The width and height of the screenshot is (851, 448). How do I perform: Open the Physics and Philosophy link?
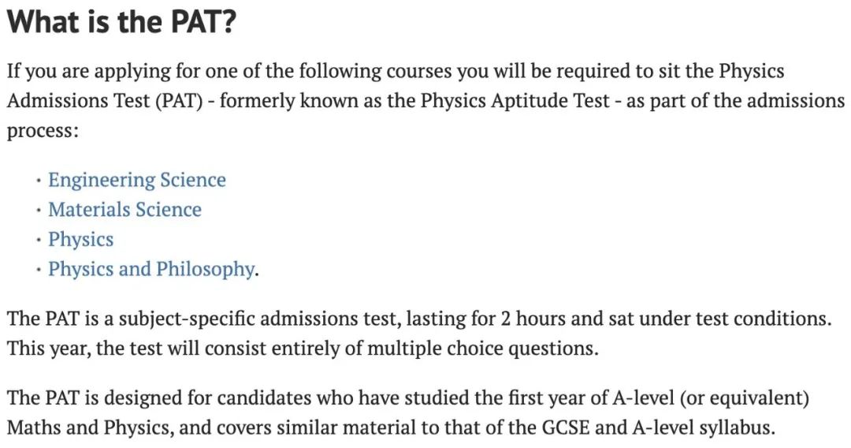(x=151, y=269)
